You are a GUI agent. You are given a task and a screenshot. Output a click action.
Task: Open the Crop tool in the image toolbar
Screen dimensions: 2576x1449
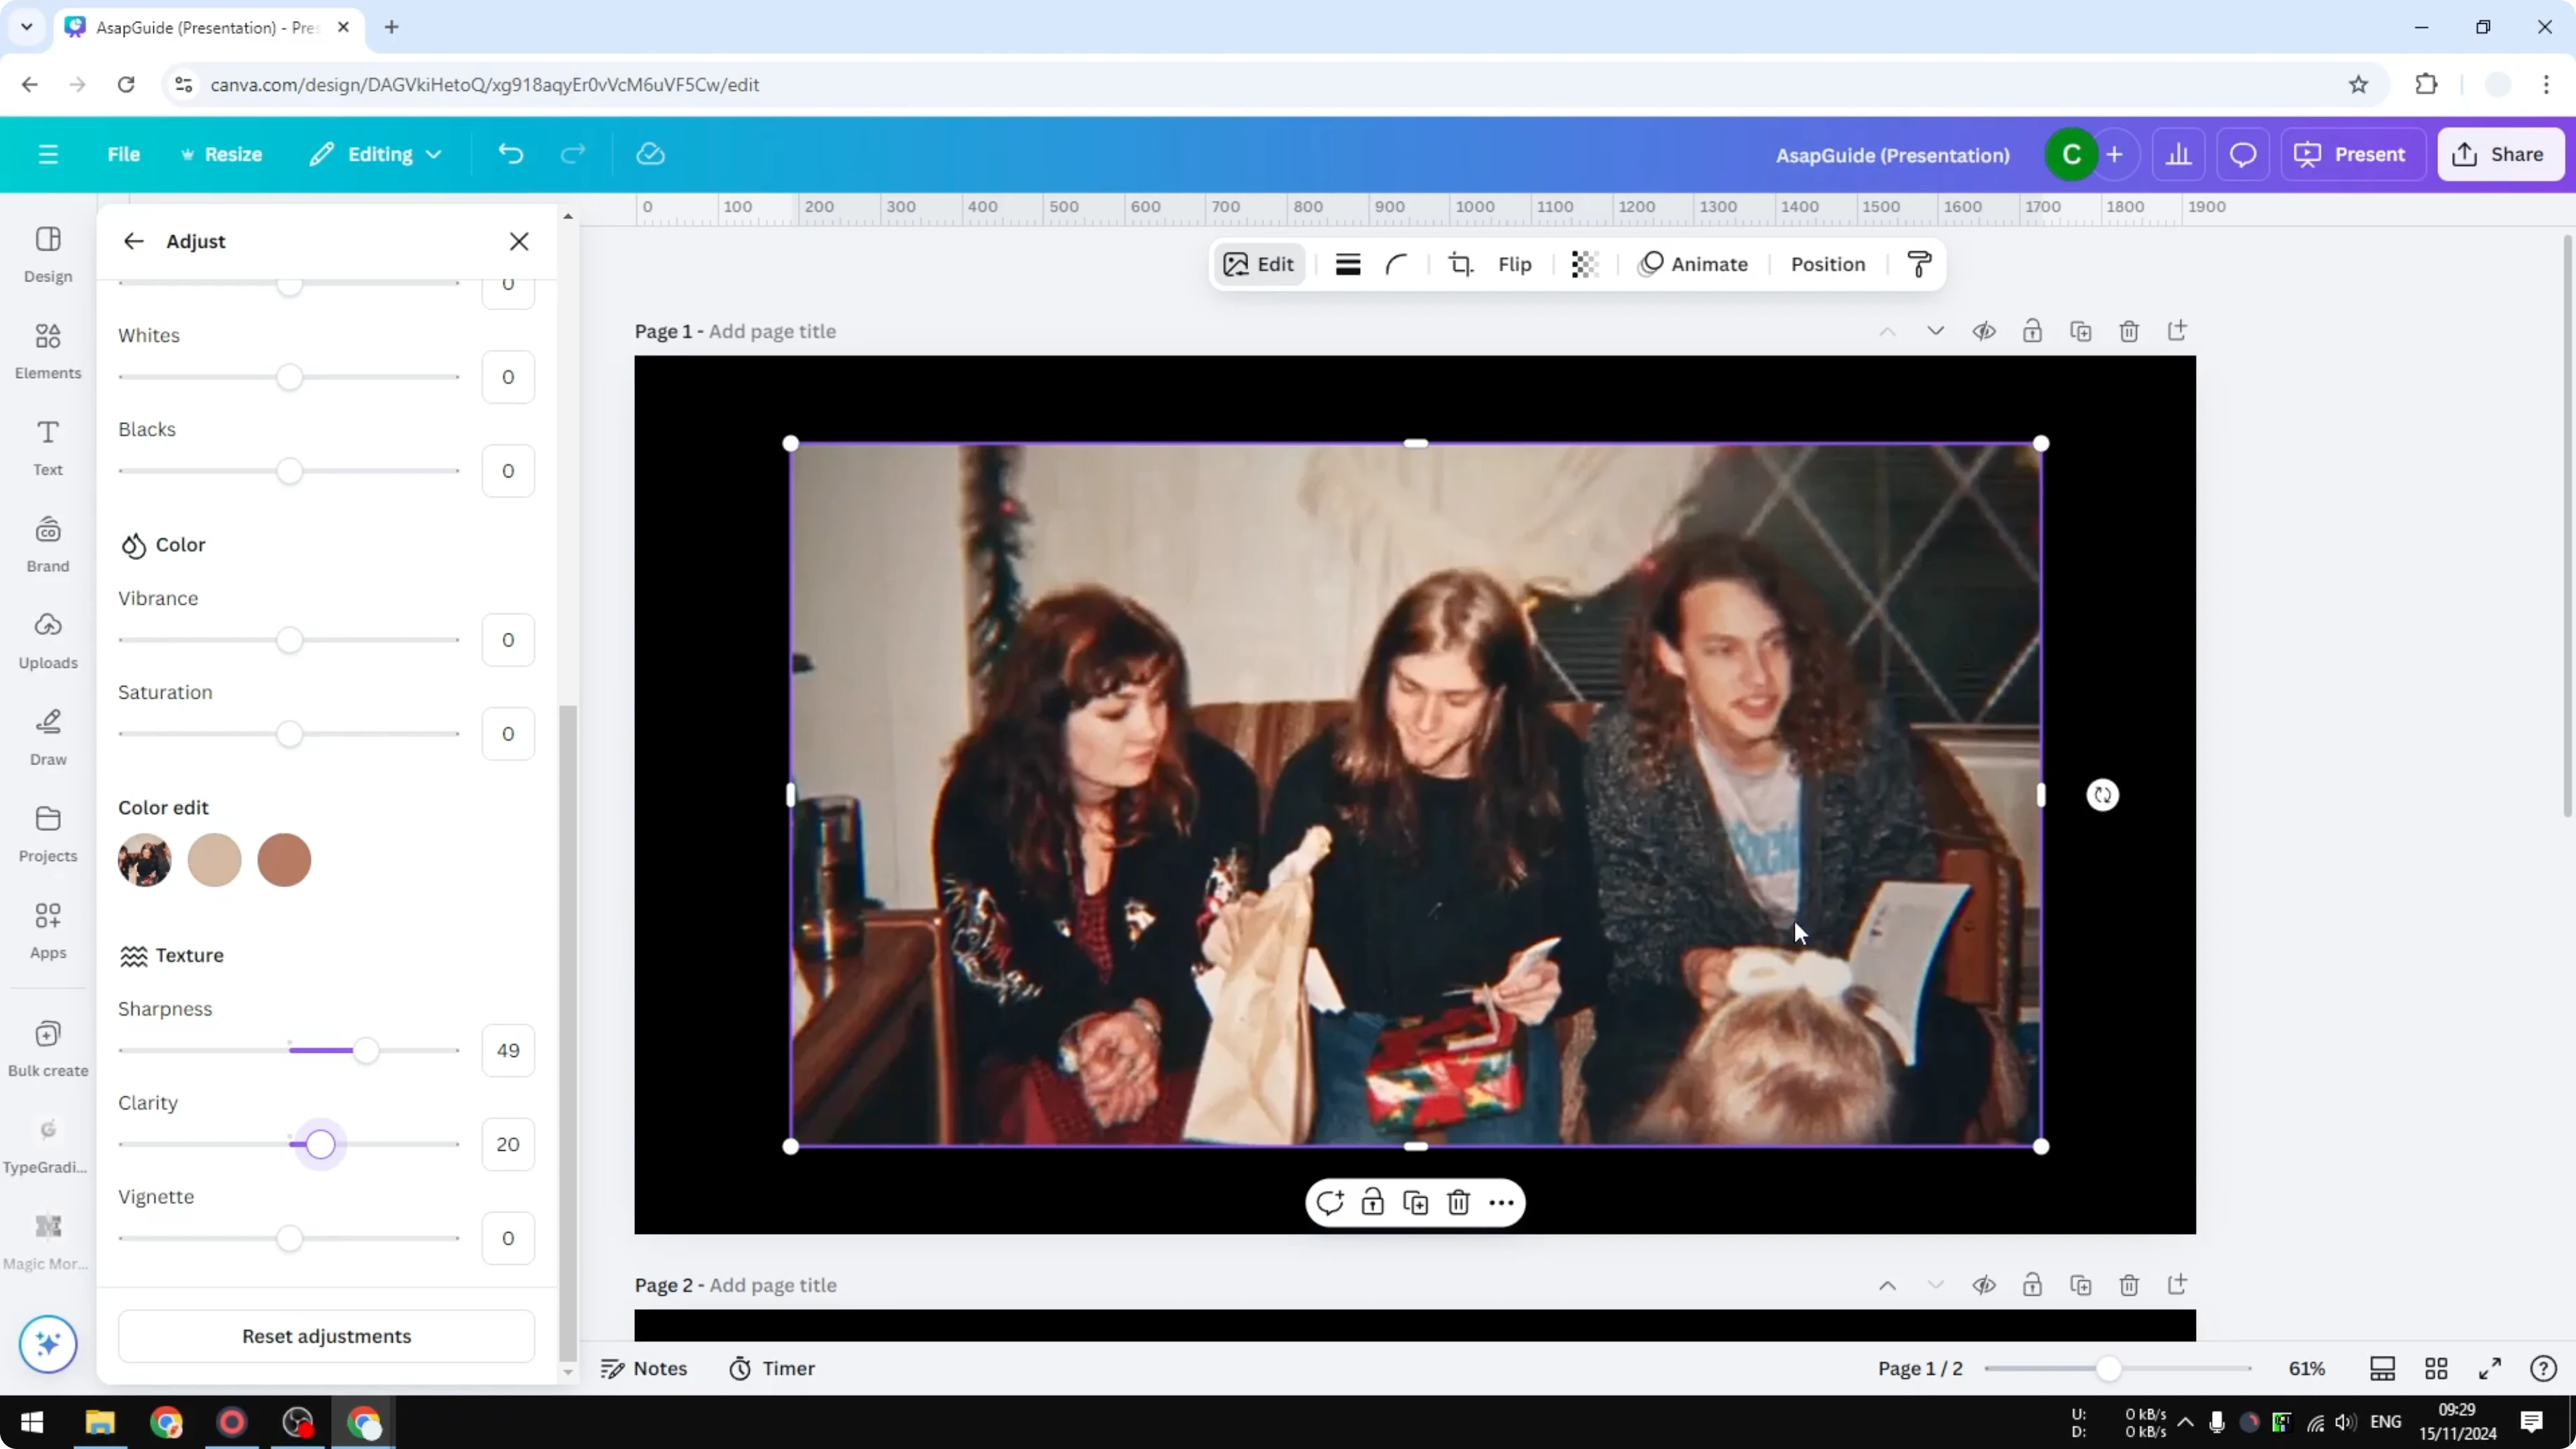point(1460,264)
